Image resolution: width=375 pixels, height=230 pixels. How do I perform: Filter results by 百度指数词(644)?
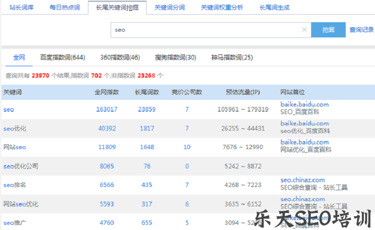(x=62, y=57)
